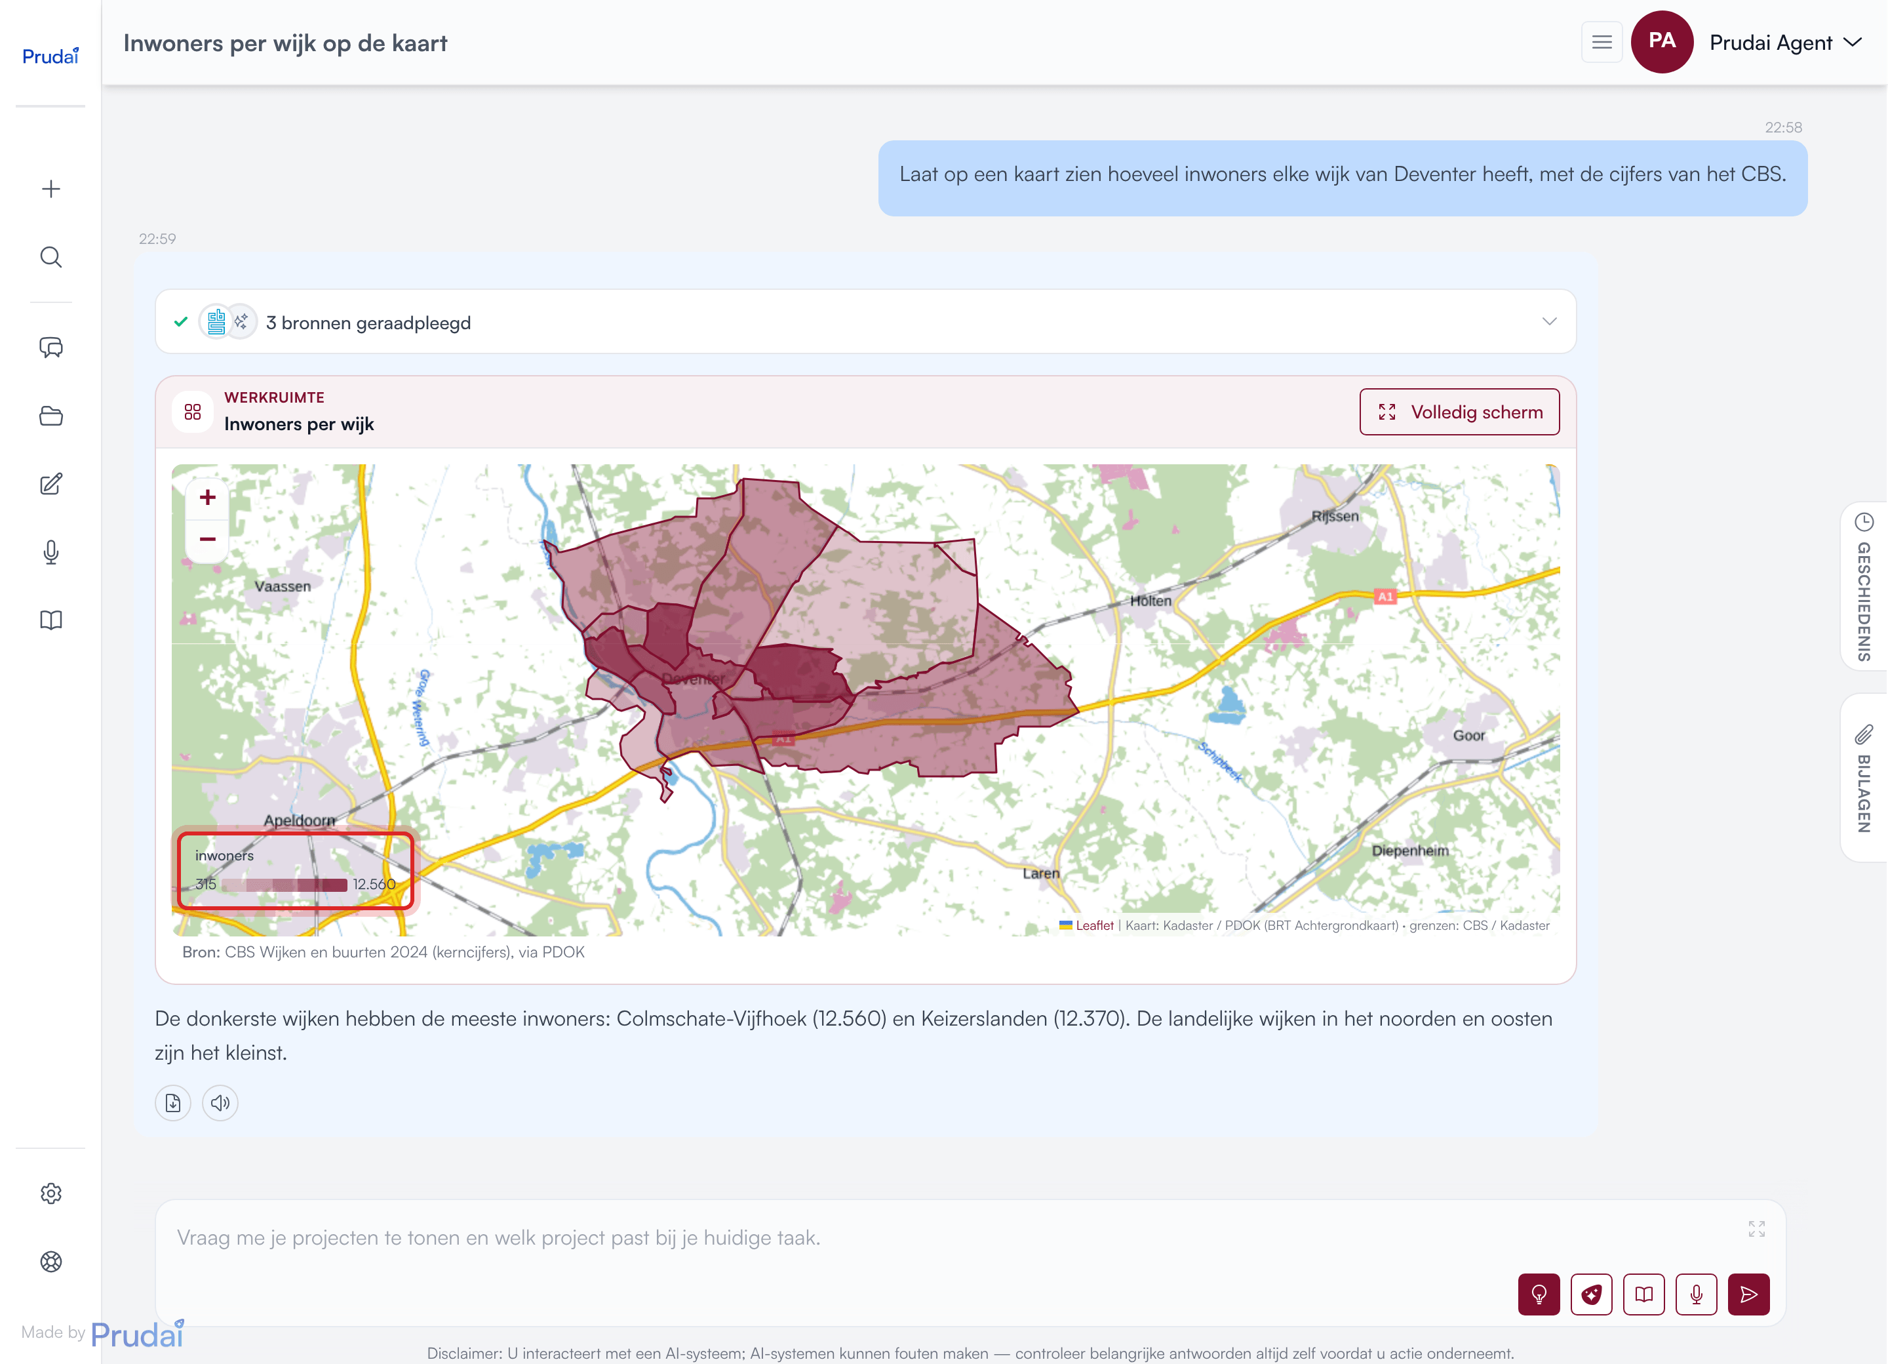Viewport: 1888px width, 1364px height.
Task: Click the Volledig scherm button
Action: [1459, 411]
